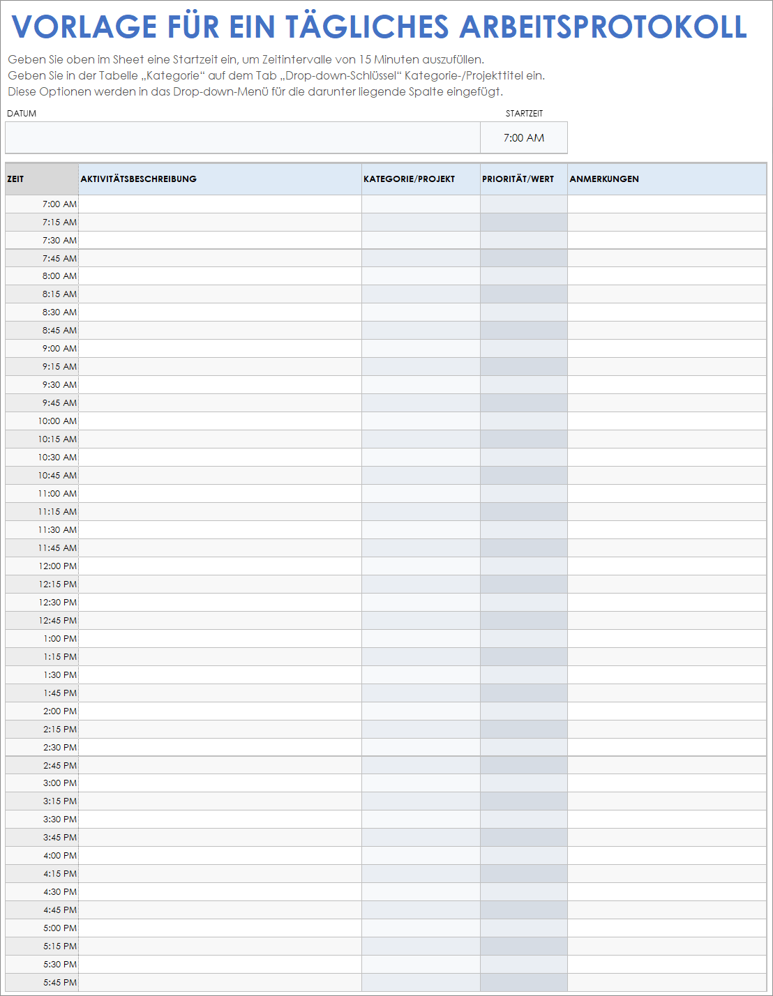Open the Kategorie/Projekt dropdown cell for 3:00 PM
The image size is (773, 996).
[421, 783]
